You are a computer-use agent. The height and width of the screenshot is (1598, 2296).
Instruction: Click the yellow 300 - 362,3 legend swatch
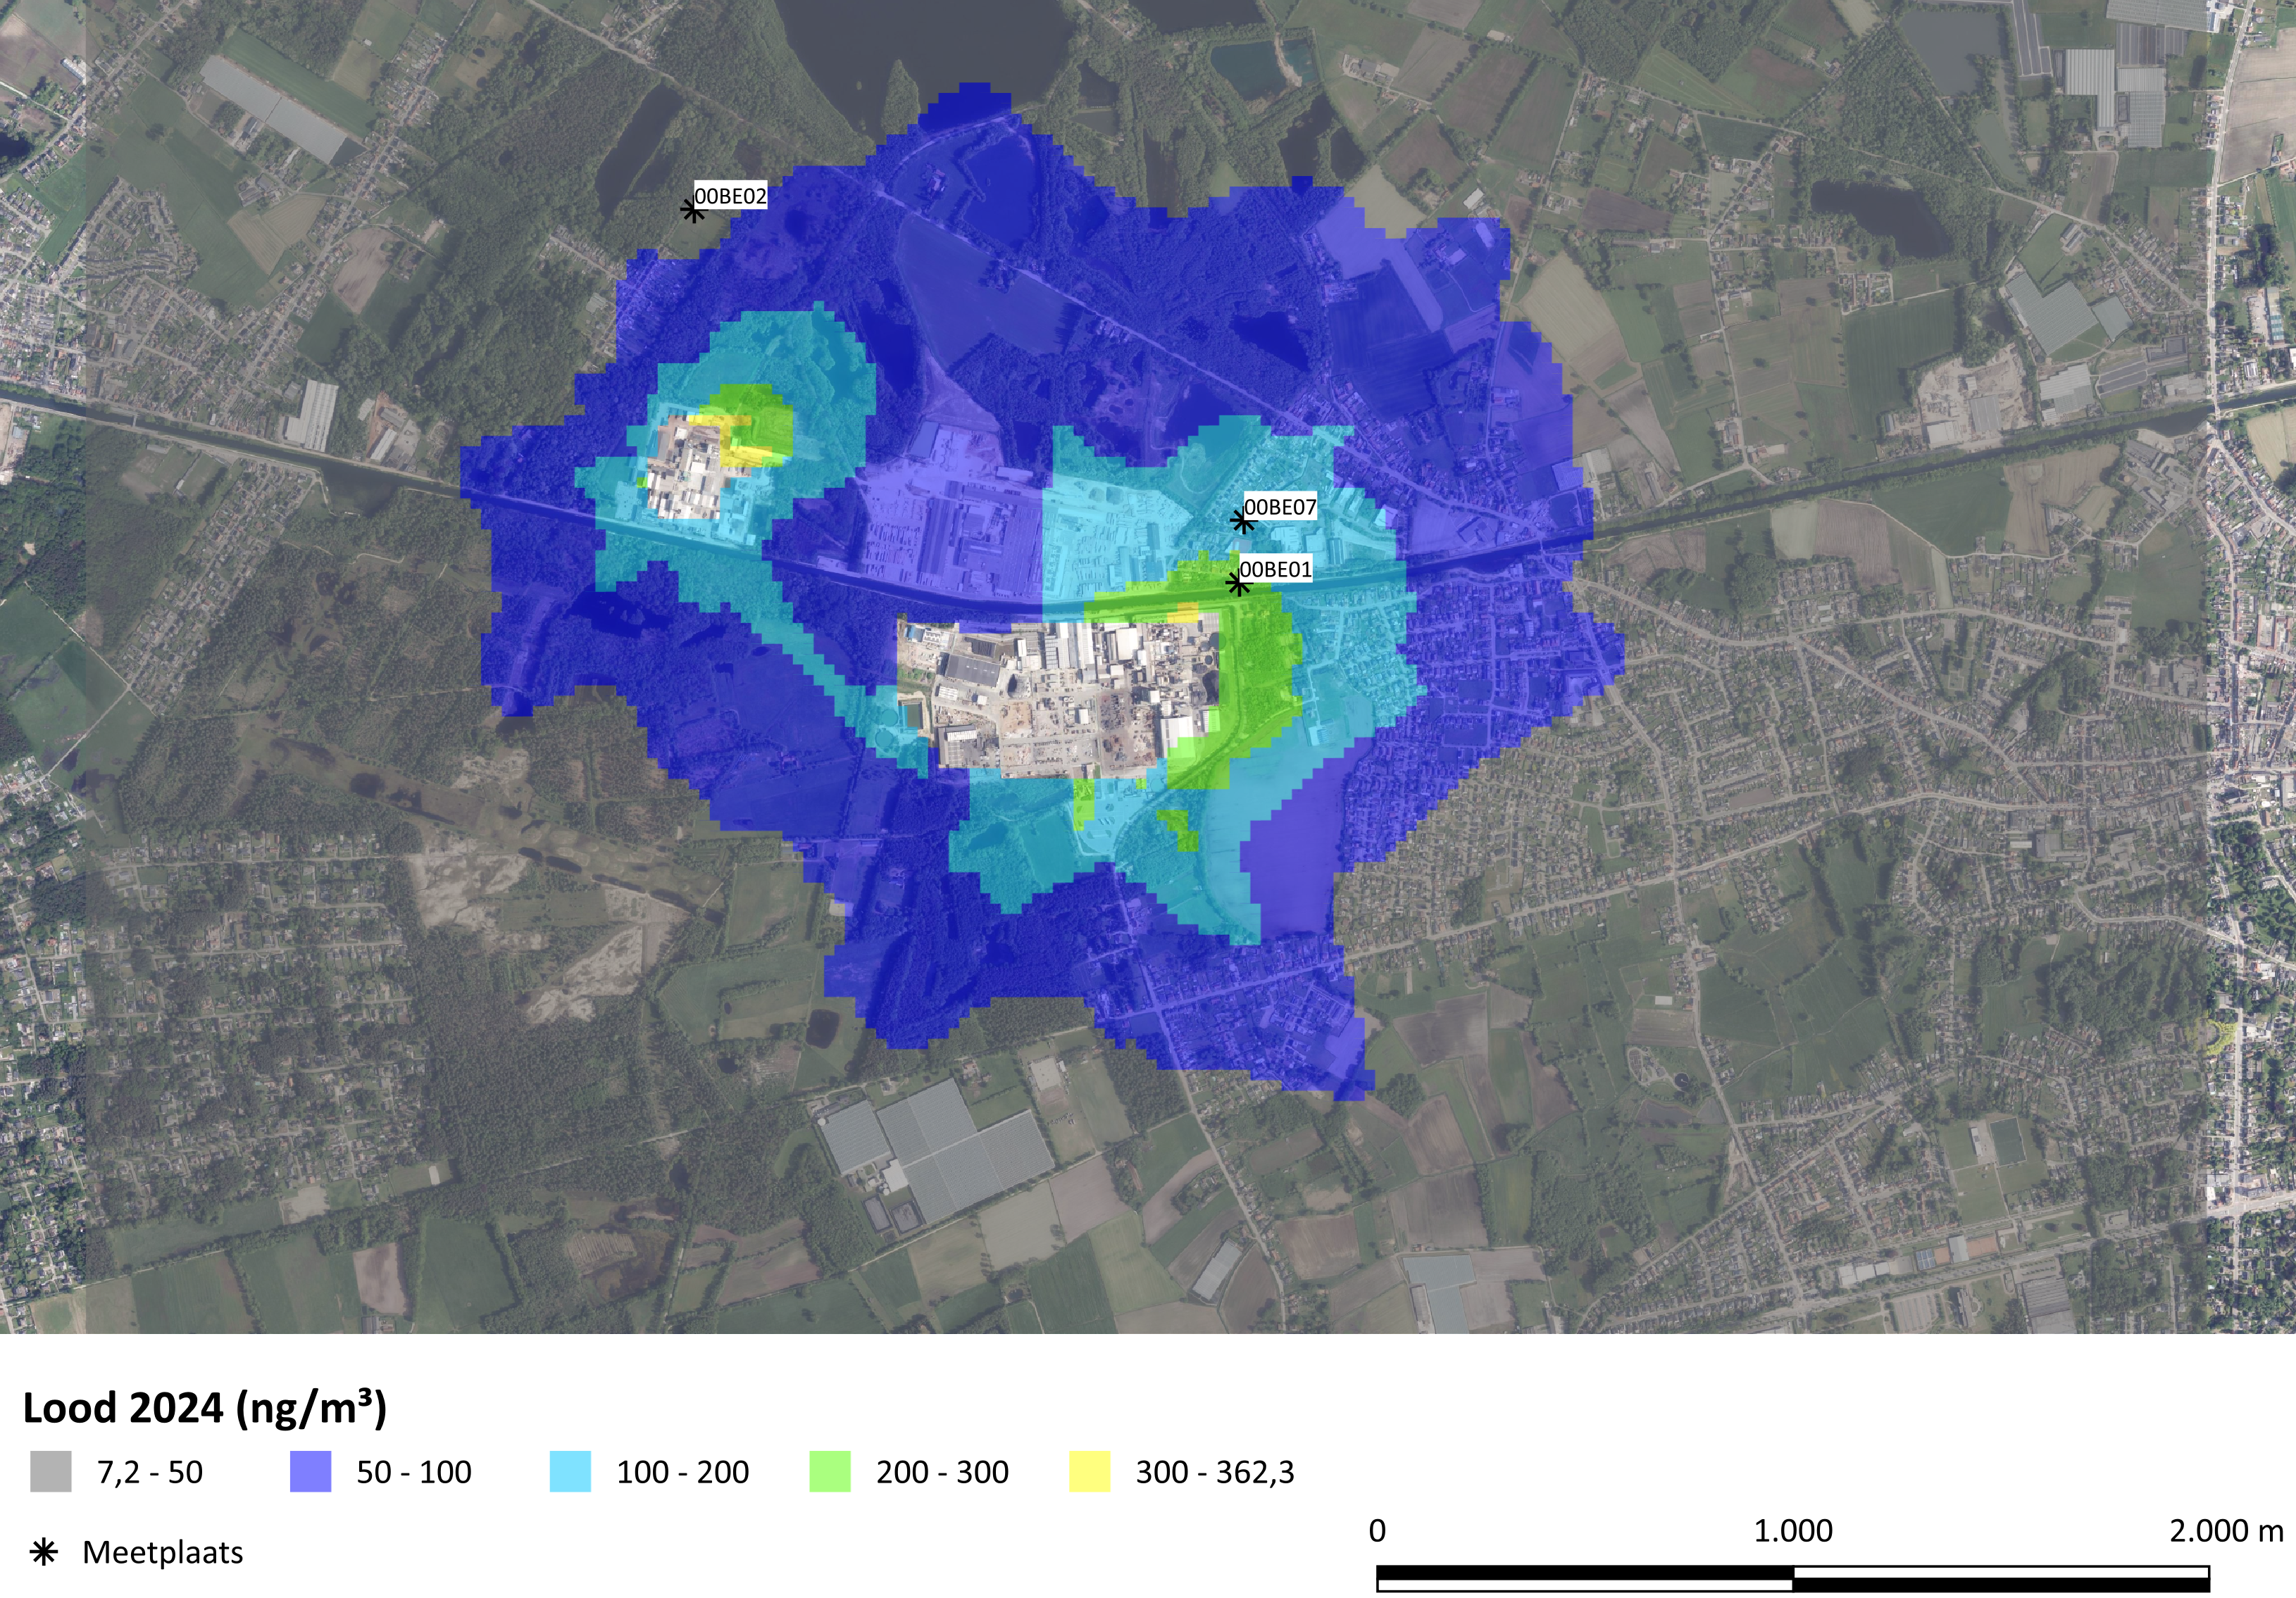1089,1471
